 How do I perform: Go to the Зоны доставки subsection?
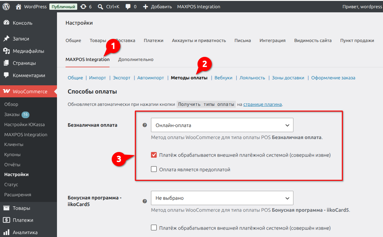[x=288, y=78]
